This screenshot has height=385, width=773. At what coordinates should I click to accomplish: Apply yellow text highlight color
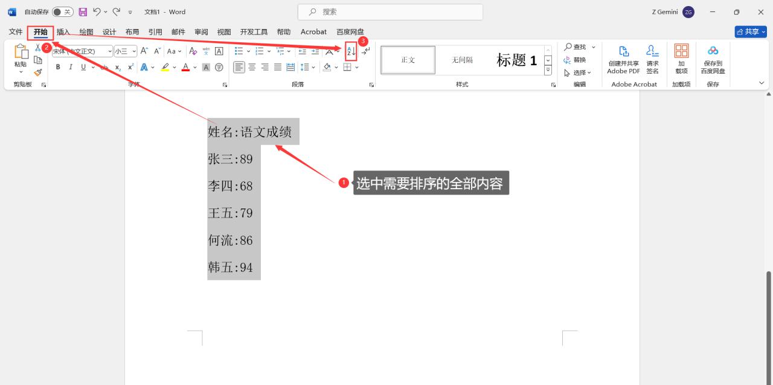[x=165, y=67]
